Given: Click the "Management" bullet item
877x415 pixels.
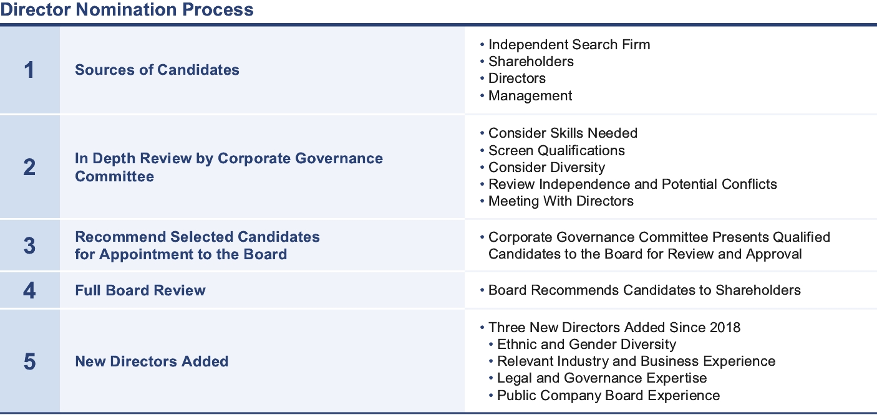Looking at the screenshot, I should tap(530, 96).
